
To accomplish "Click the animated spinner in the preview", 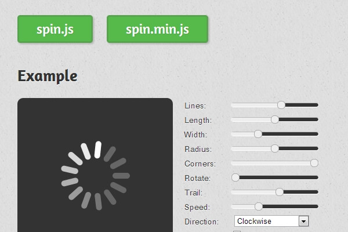I will pos(95,175).
